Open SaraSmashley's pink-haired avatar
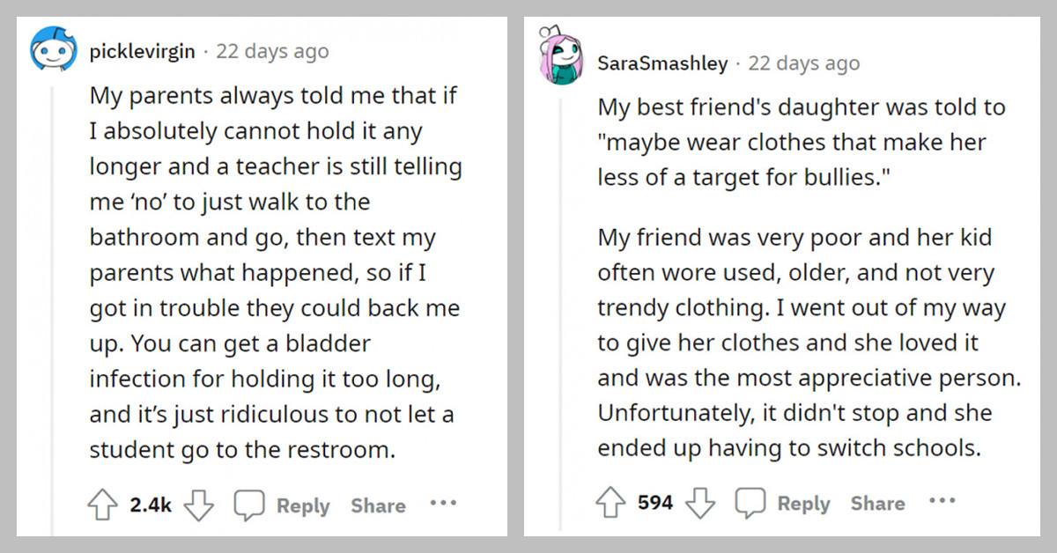The image size is (1057, 553). point(561,61)
